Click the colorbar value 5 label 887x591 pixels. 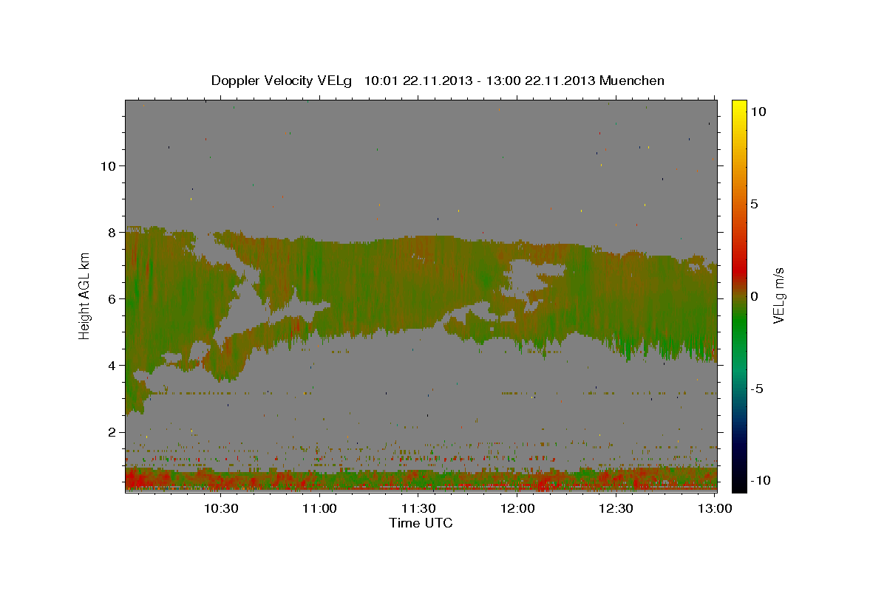point(755,204)
